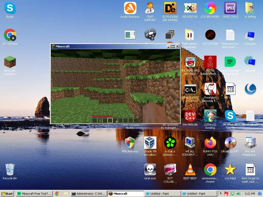Select the CCP UTOPIA round icon
263x197 pixels.
click(x=210, y=35)
